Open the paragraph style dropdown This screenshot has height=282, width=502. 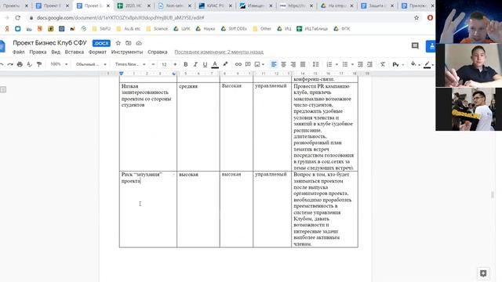point(91,64)
